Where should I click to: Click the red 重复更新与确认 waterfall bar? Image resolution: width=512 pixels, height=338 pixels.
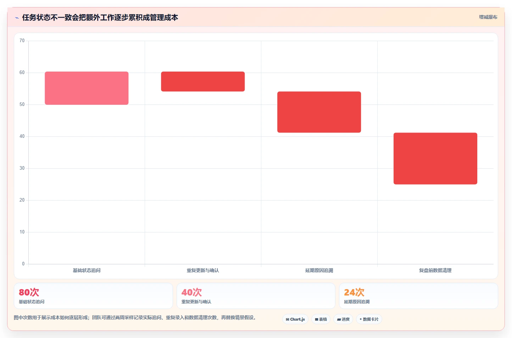pos(203,81)
